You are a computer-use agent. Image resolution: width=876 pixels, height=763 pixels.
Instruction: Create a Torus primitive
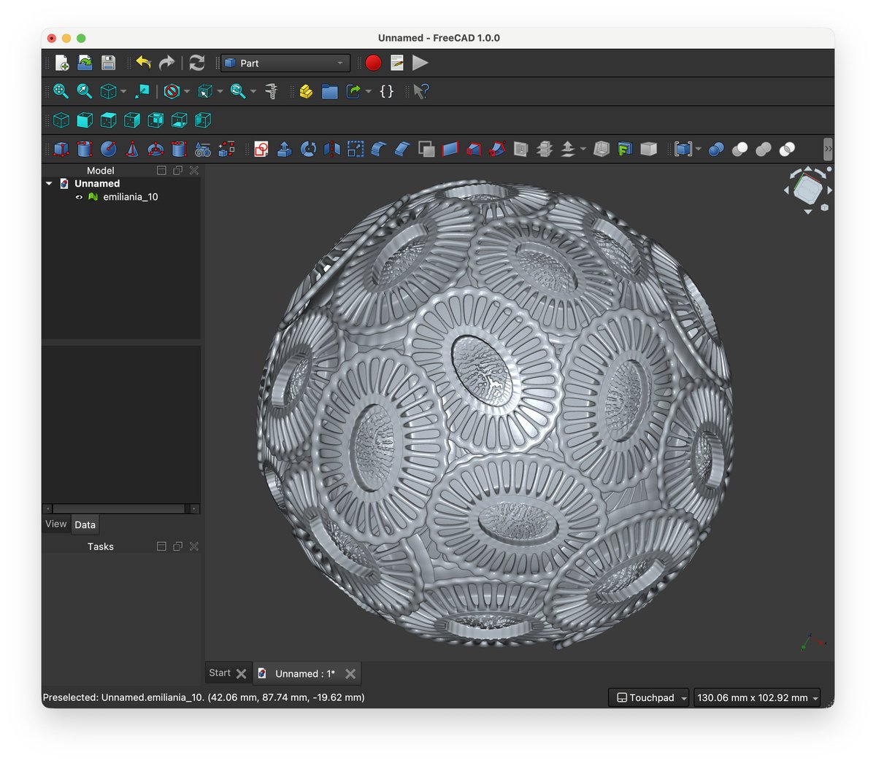[x=155, y=149]
